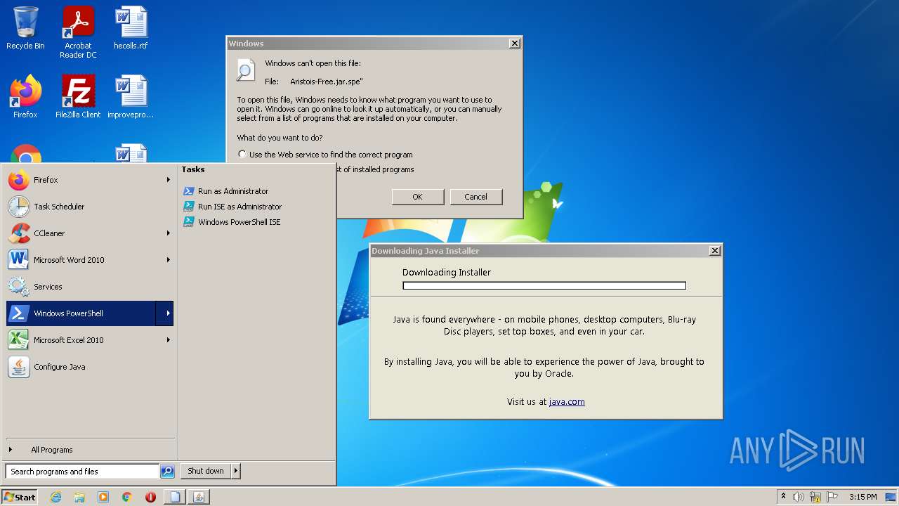
Task: Expand All Programs list
Action: coord(90,450)
